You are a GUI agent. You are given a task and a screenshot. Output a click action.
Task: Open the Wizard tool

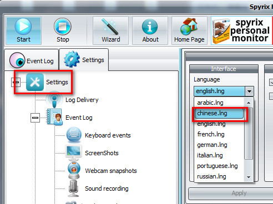(110, 30)
